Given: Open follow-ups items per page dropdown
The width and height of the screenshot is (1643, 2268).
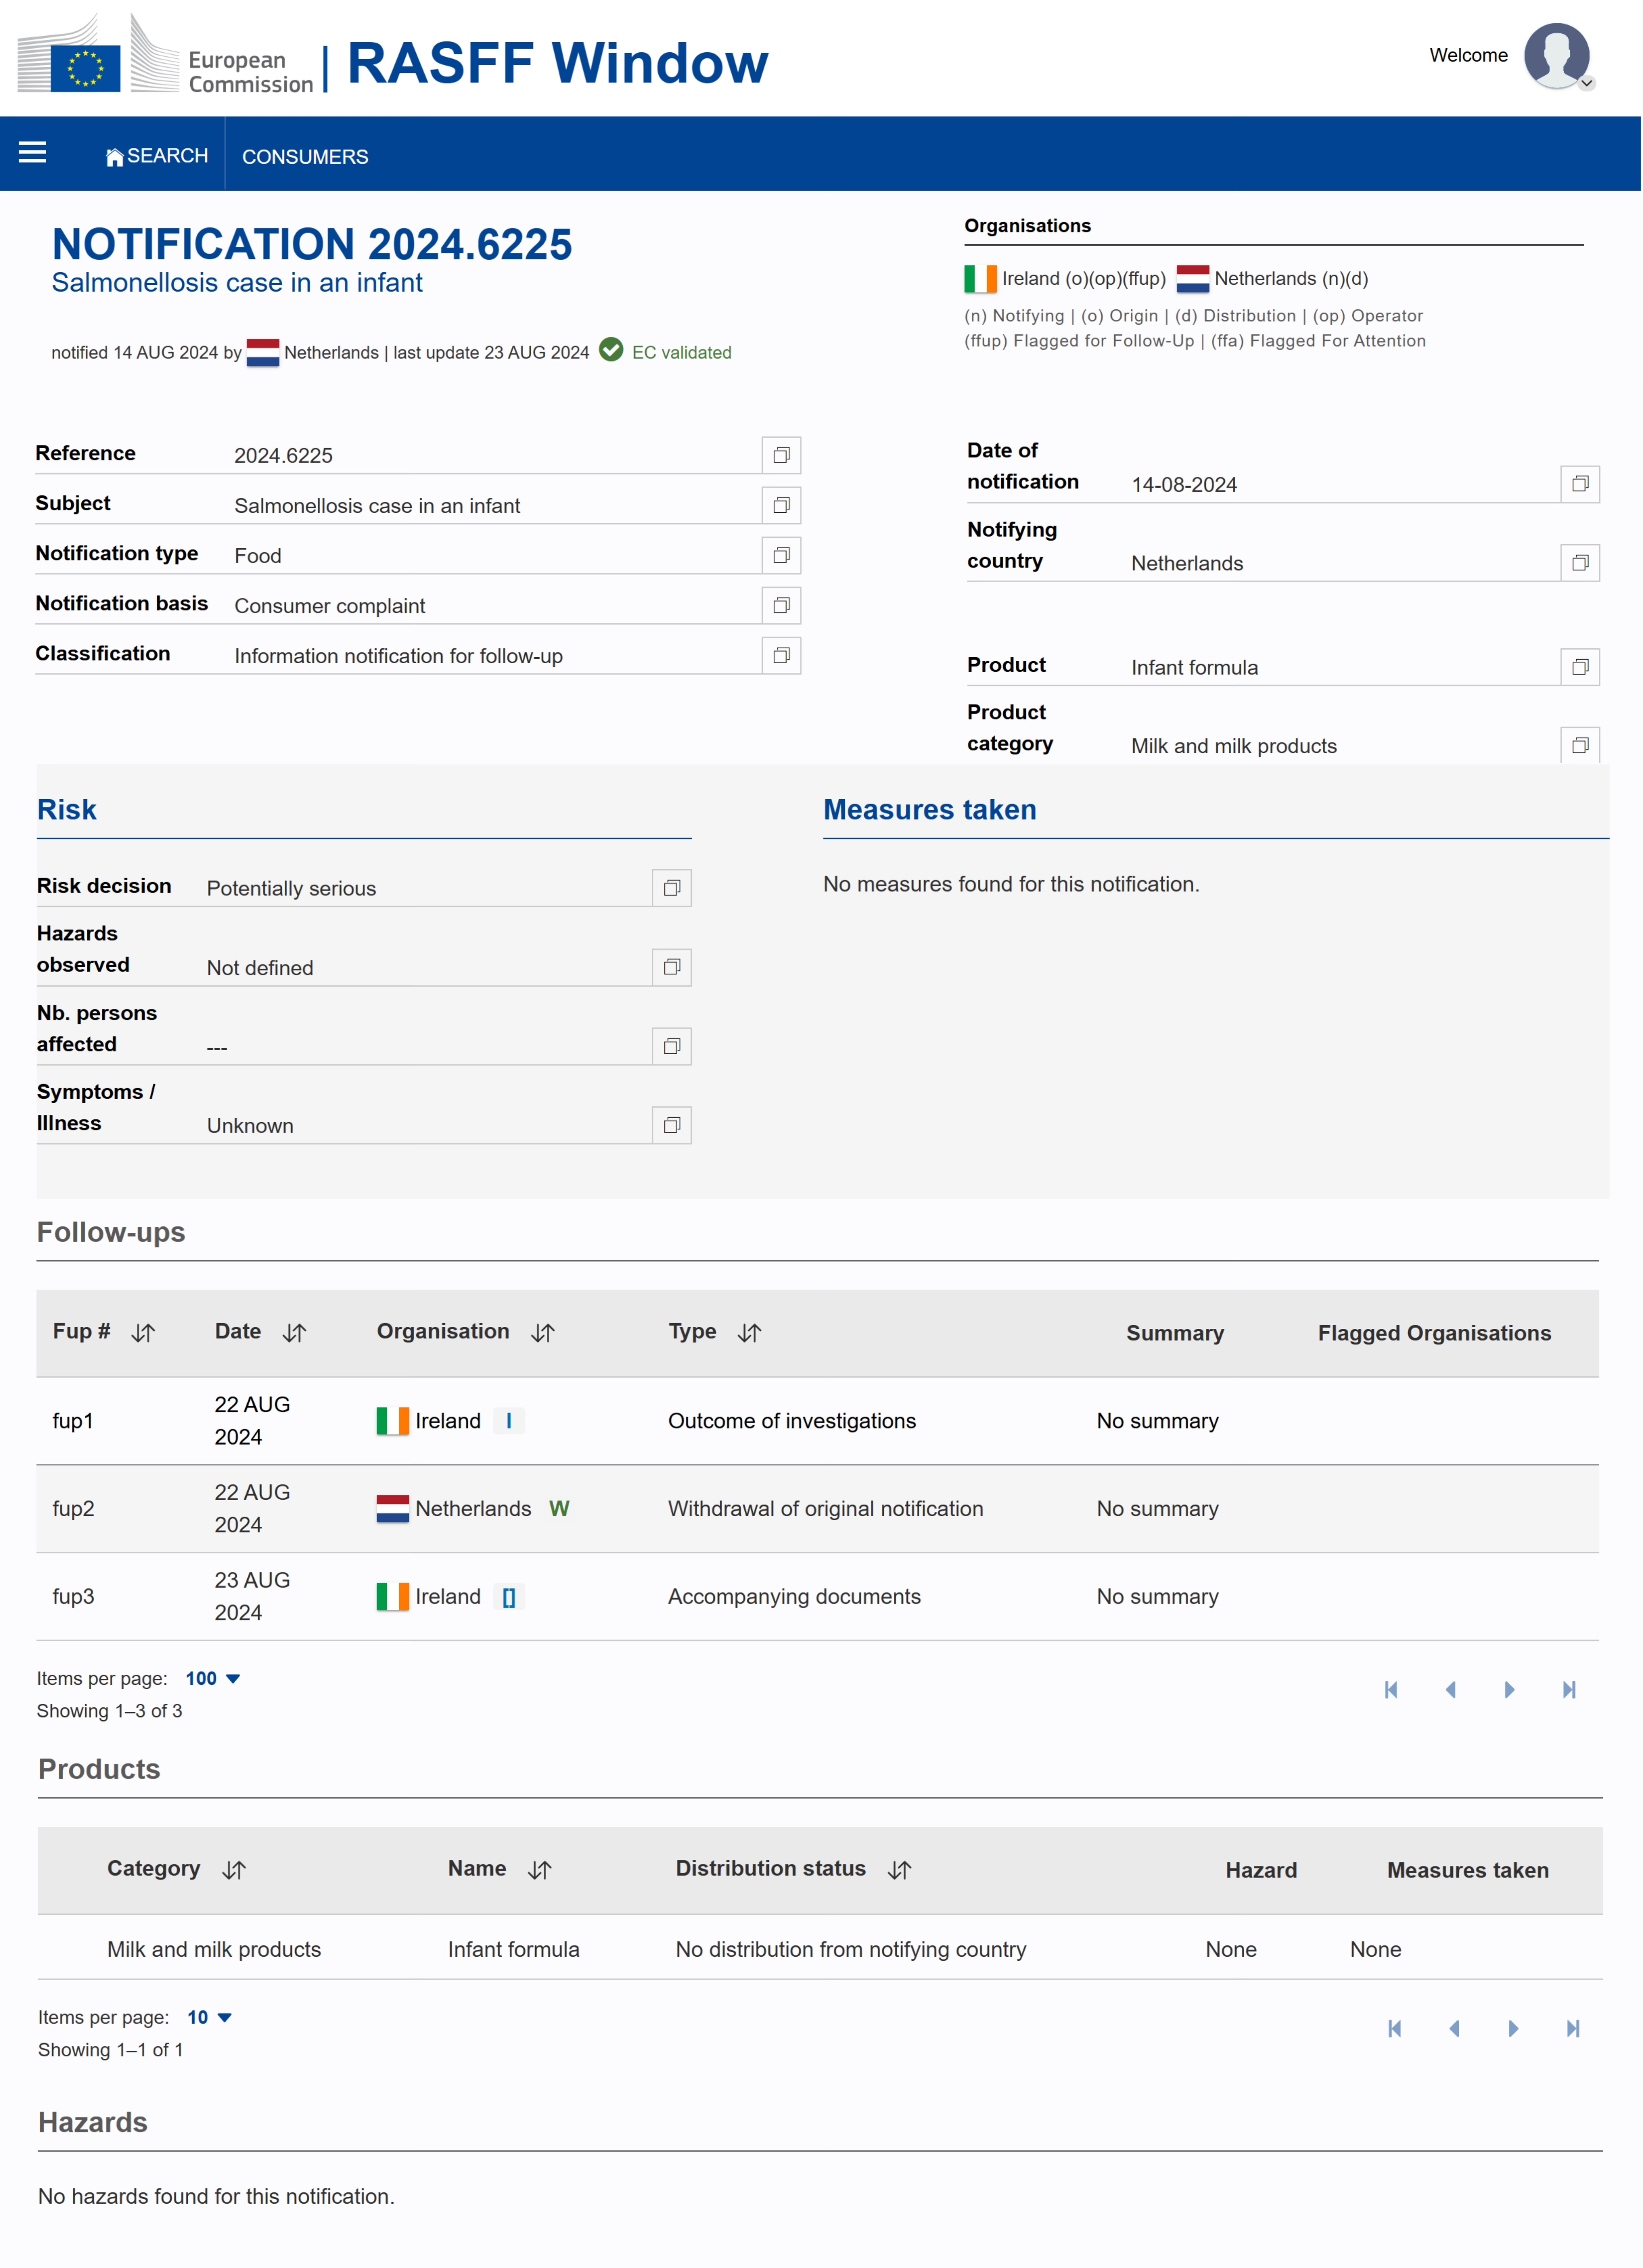Looking at the screenshot, I should click(213, 1679).
